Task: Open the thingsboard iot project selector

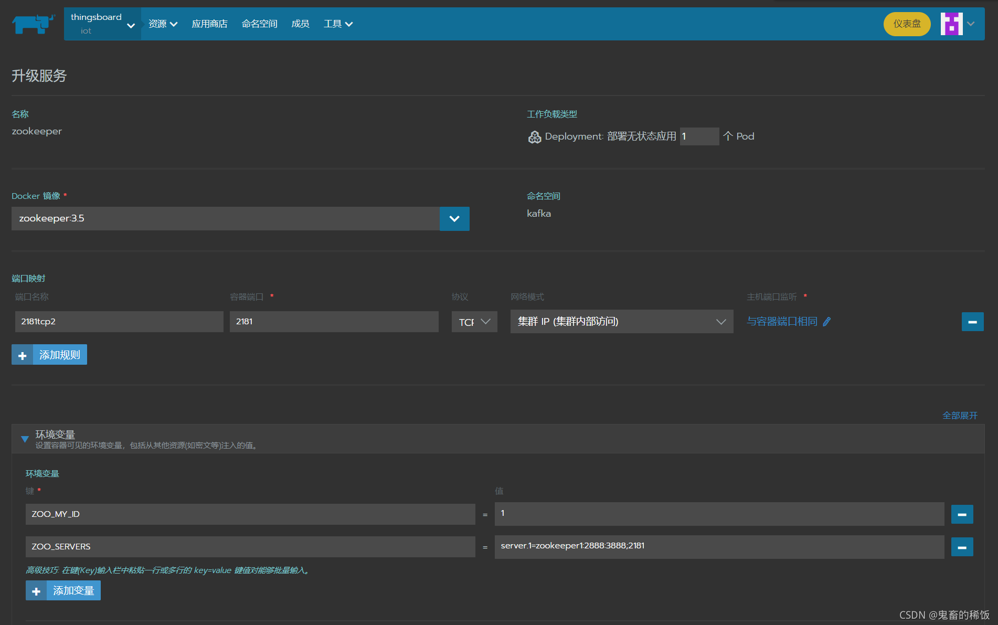Action: pyautogui.click(x=102, y=24)
